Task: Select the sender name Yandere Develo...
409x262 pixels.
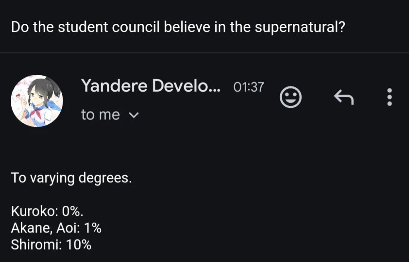Action: [151, 86]
